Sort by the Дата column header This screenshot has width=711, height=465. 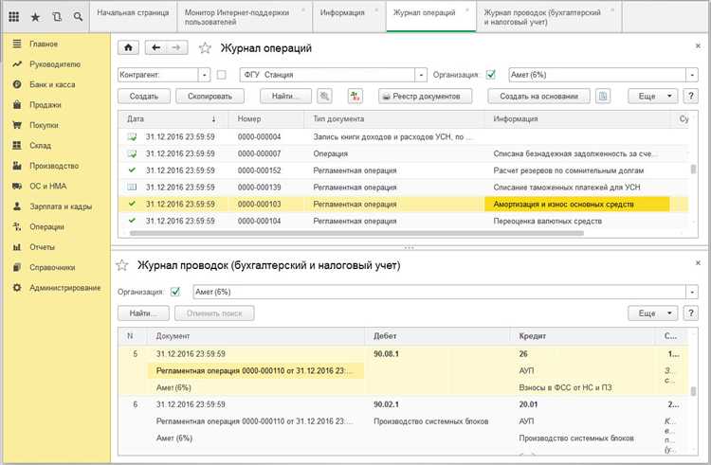pyautogui.click(x=173, y=119)
